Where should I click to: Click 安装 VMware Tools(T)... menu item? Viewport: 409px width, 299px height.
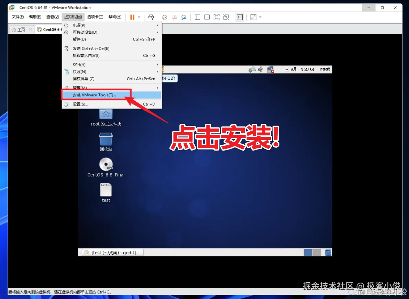112,95
